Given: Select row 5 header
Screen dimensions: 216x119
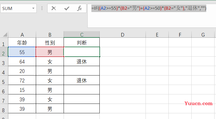Looking at the screenshot, I should [4, 80].
